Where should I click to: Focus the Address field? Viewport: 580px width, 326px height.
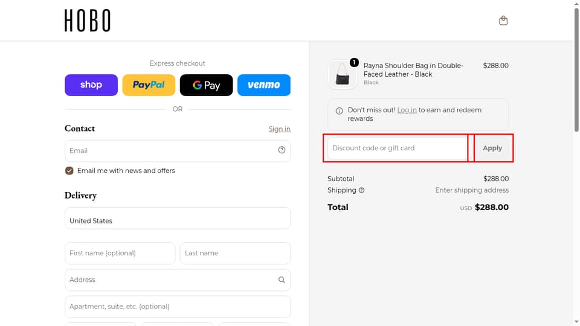178,280
